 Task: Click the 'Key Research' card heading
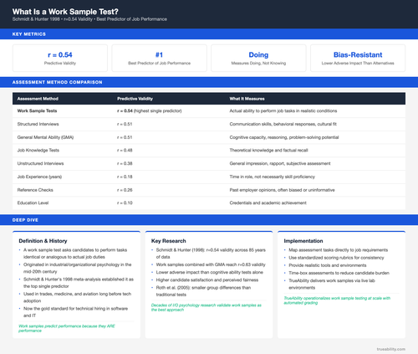click(169, 241)
